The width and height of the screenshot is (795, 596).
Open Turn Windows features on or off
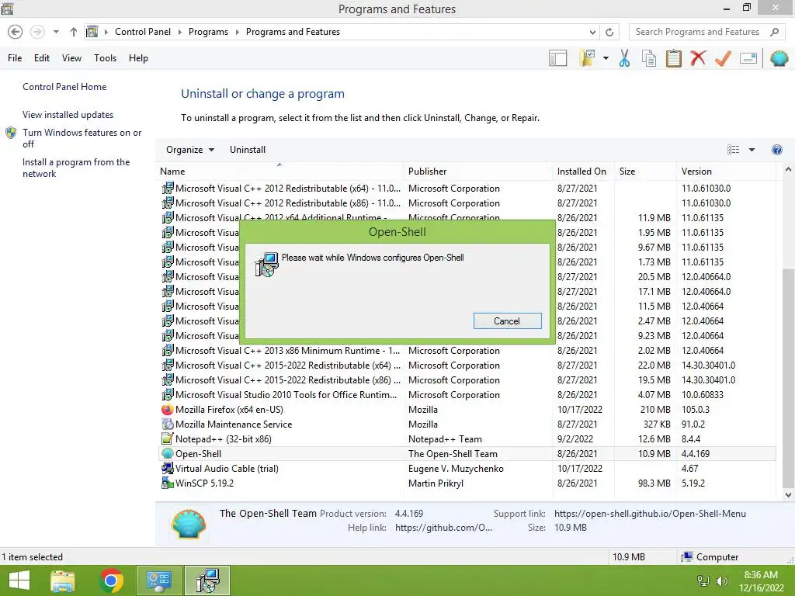(82, 138)
